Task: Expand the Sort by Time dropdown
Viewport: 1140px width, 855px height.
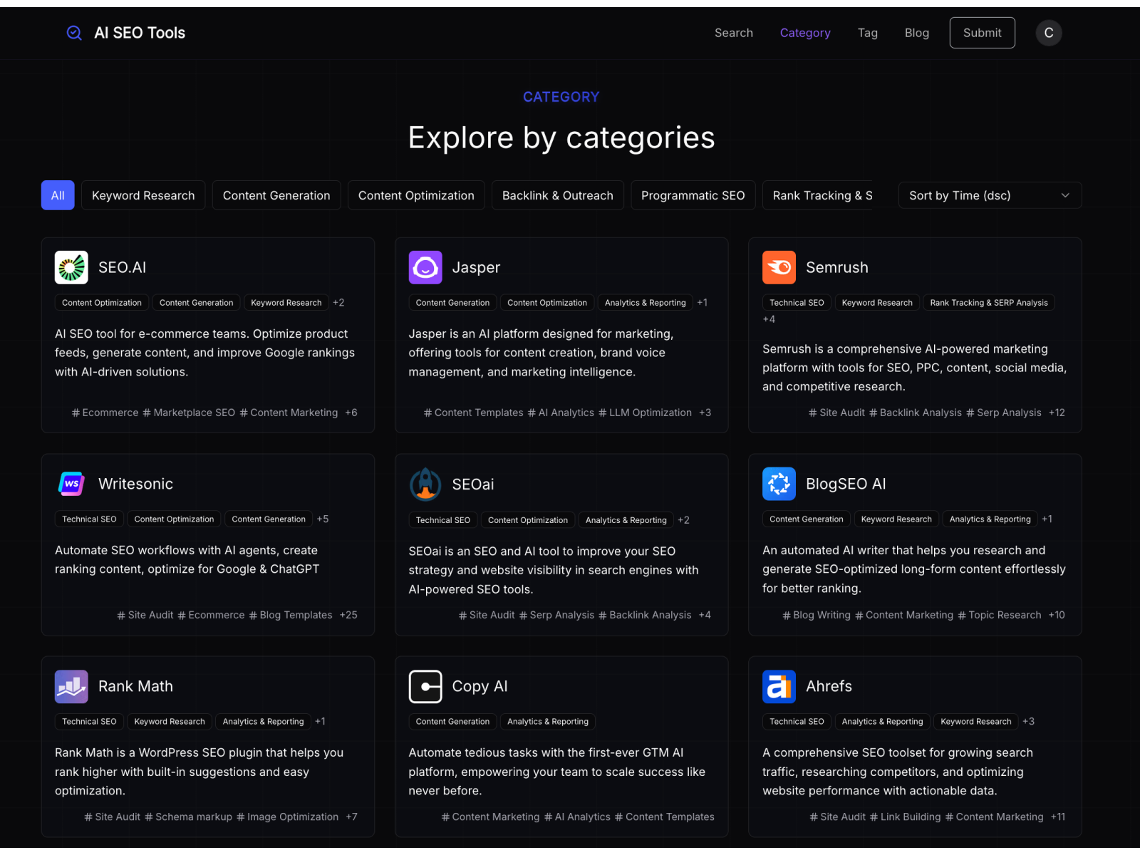Action: pos(989,195)
